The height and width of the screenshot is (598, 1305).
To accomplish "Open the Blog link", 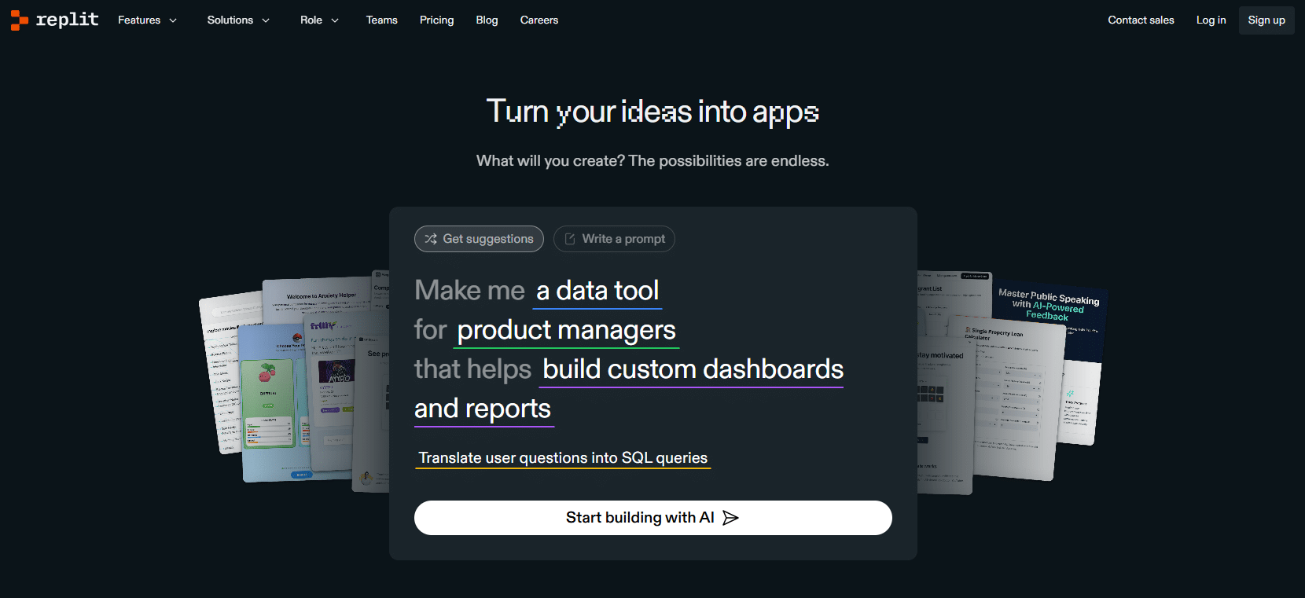I will click(487, 20).
